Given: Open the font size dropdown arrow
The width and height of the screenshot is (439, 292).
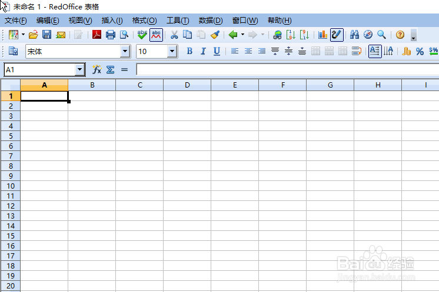Looking at the screenshot, I should pos(172,52).
